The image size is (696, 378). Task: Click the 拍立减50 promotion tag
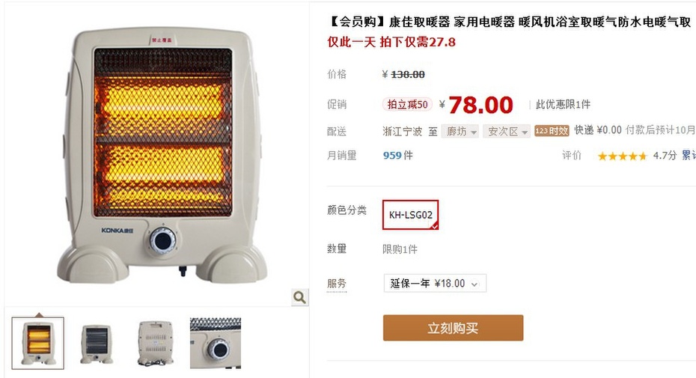407,104
